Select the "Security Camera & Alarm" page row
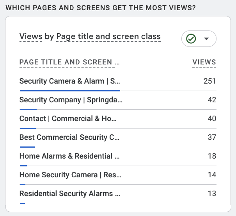236x216 pixels. 70,81
